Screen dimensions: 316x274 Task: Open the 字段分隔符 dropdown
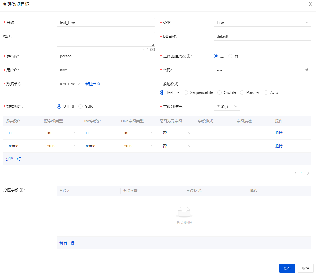[227, 106]
